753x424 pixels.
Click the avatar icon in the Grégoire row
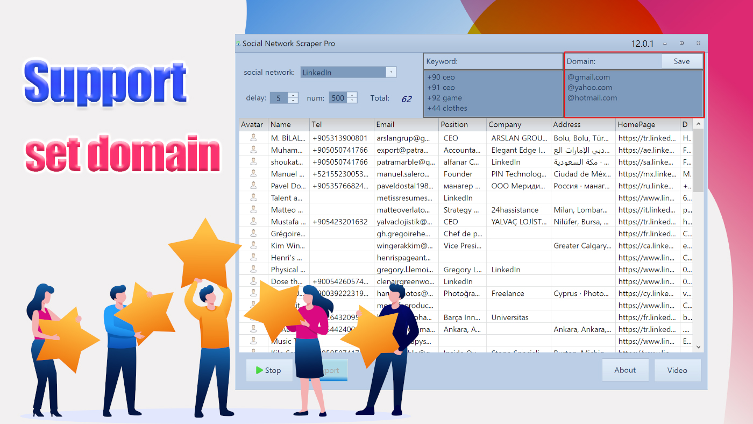click(253, 233)
